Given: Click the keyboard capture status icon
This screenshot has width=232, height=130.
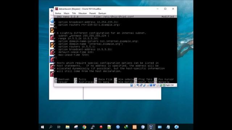Looking at the screenshot, I should [164, 85].
